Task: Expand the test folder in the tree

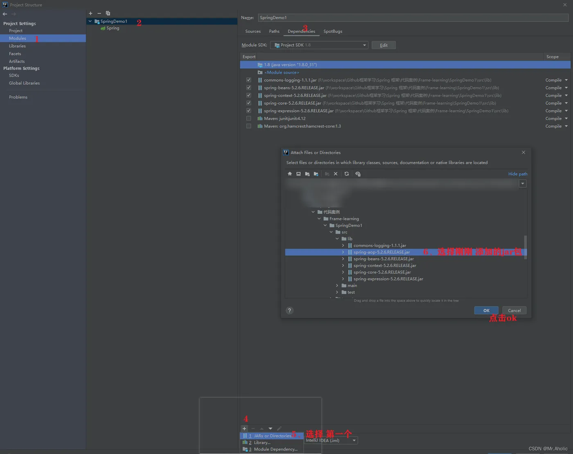Action: [x=337, y=292]
